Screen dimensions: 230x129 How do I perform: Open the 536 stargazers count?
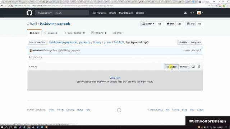coord(179,24)
